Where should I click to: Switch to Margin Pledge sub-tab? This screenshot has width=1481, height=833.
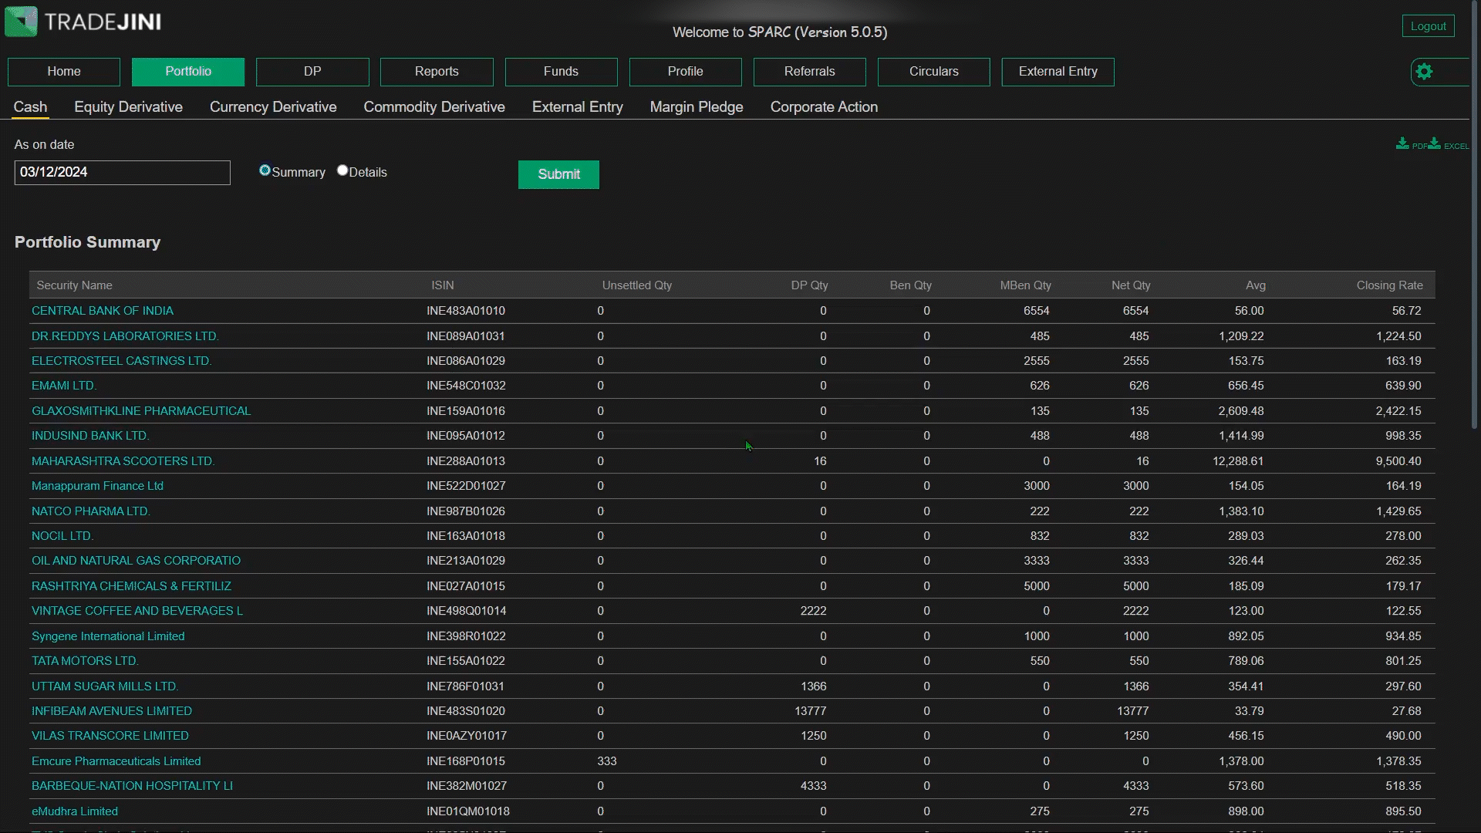tap(696, 107)
